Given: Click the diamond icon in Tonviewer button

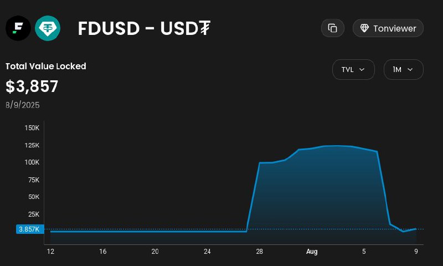Looking at the screenshot, I should [364, 28].
